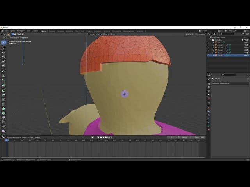Open the timeline Маркер menu
The image size is (250, 187).
[37, 137]
